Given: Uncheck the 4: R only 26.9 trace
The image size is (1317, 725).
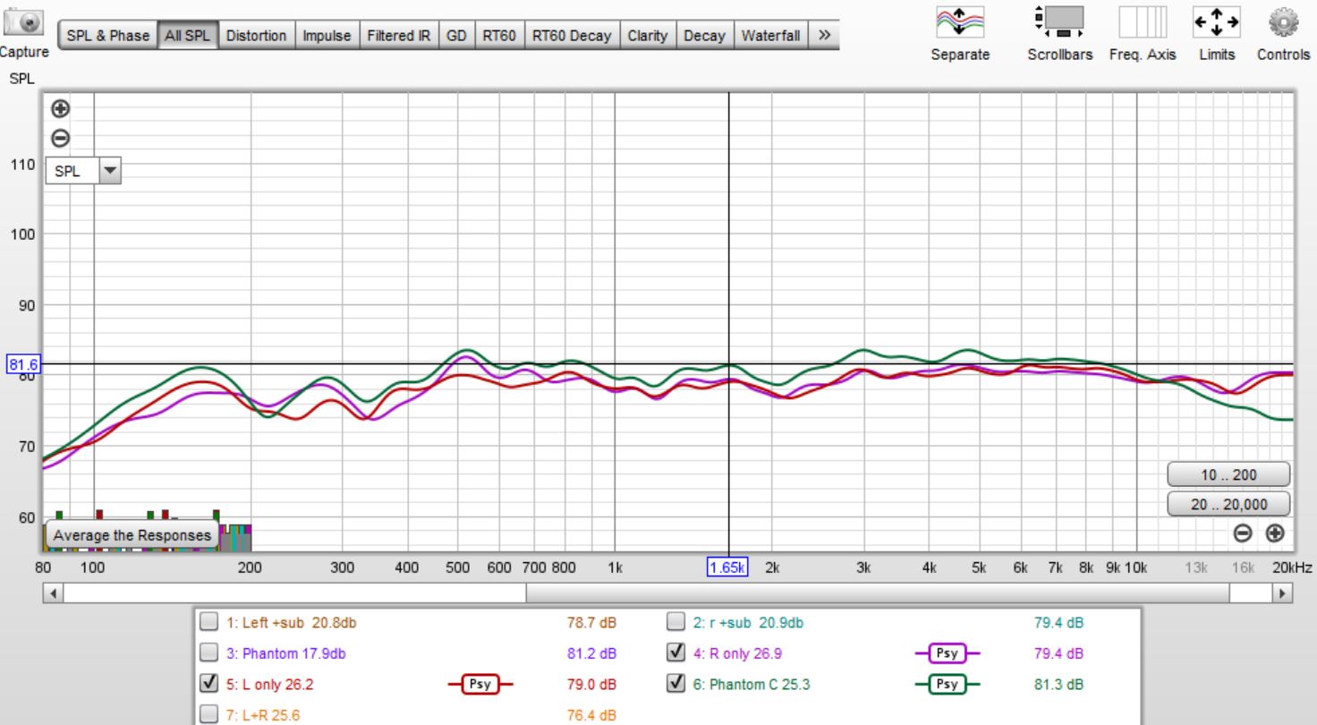Looking at the screenshot, I should [x=677, y=653].
